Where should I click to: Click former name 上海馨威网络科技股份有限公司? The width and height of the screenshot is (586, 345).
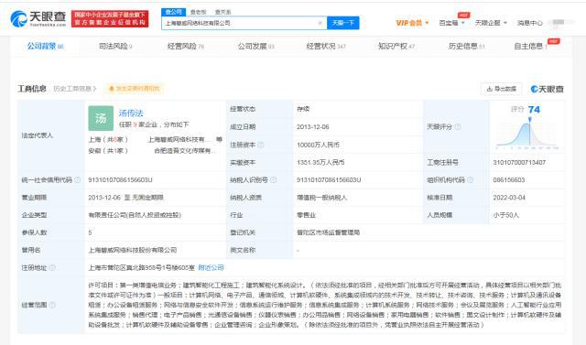[x=132, y=250]
